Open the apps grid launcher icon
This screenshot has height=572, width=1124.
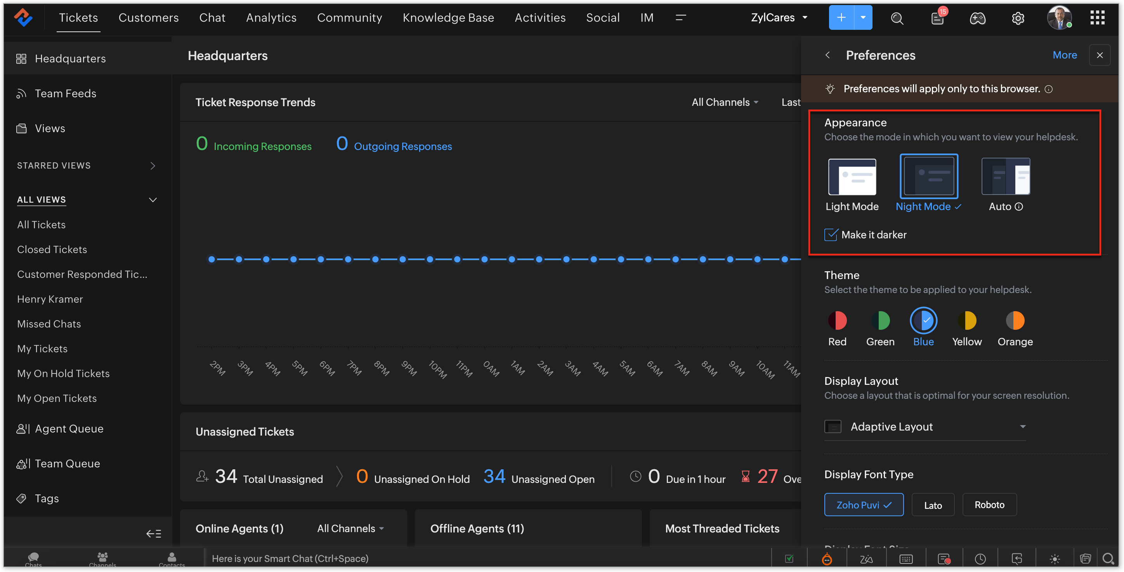tap(1097, 18)
